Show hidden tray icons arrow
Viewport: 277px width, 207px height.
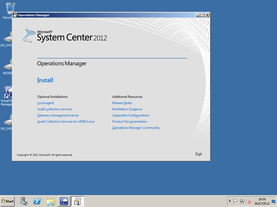pos(230,201)
